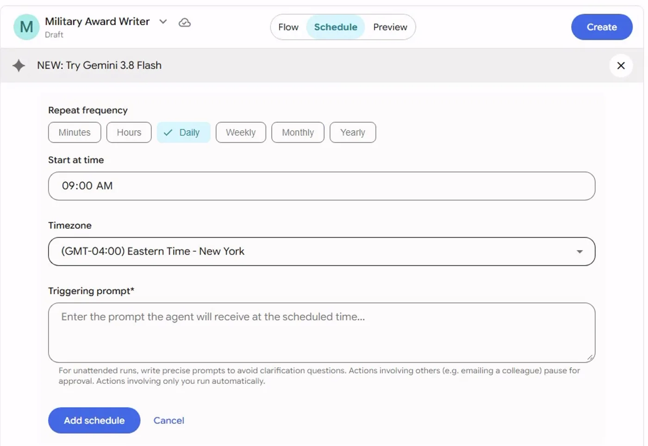Click the cloud save status icon
The image size is (648, 446).
point(185,22)
